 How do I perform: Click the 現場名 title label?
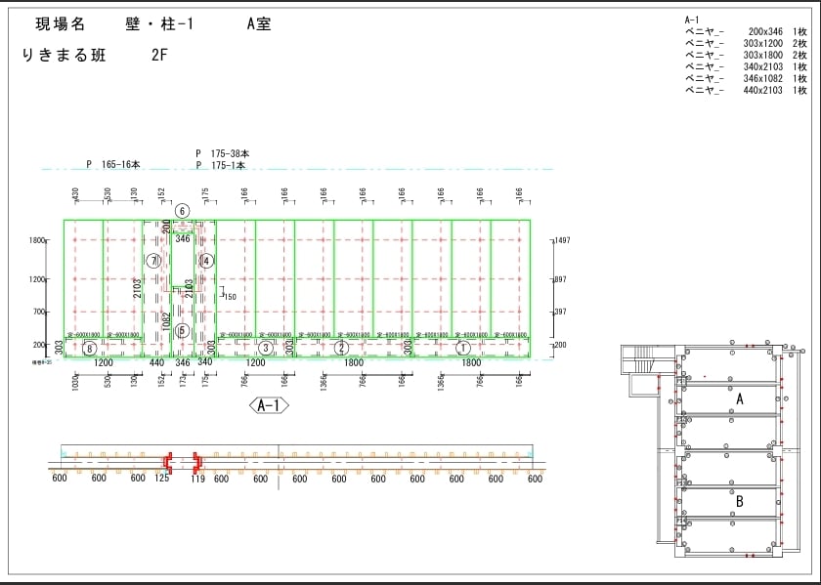pyautogui.click(x=60, y=24)
